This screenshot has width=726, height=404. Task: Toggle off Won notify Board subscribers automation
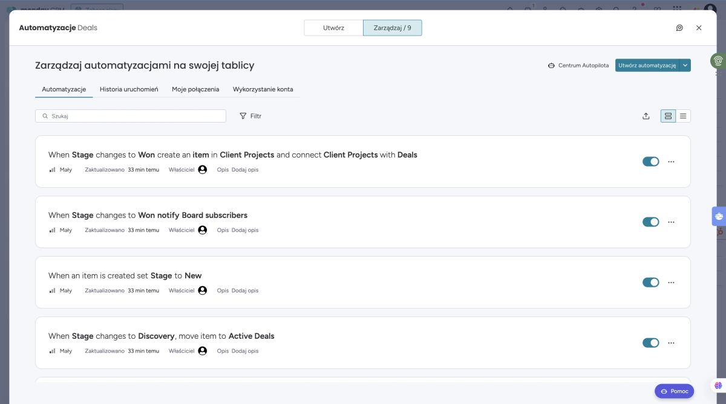(651, 222)
